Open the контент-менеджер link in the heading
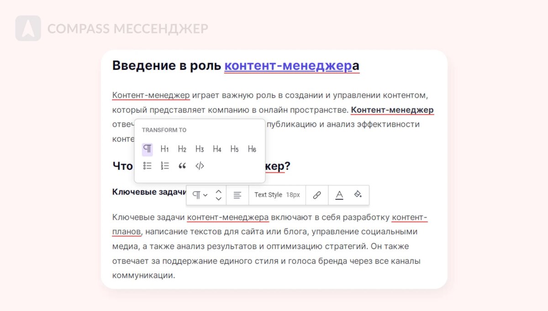The width and height of the screenshot is (548, 311). pyautogui.click(x=288, y=66)
